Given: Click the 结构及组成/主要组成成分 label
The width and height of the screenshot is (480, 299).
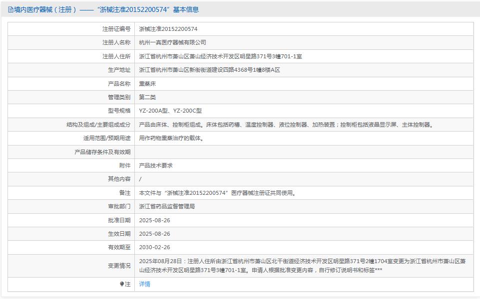Looking at the screenshot, I should pyautogui.click(x=98, y=125).
